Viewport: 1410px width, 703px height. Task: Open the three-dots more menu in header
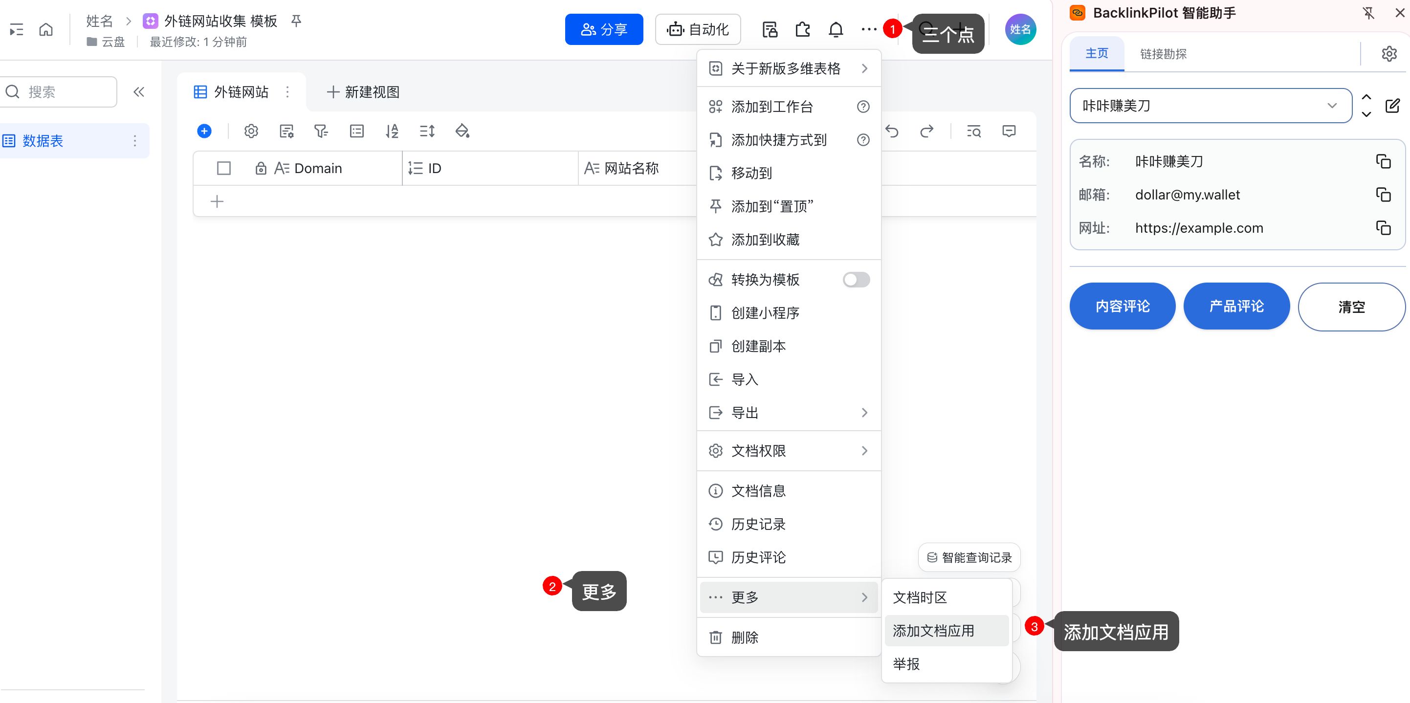pos(869,29)
